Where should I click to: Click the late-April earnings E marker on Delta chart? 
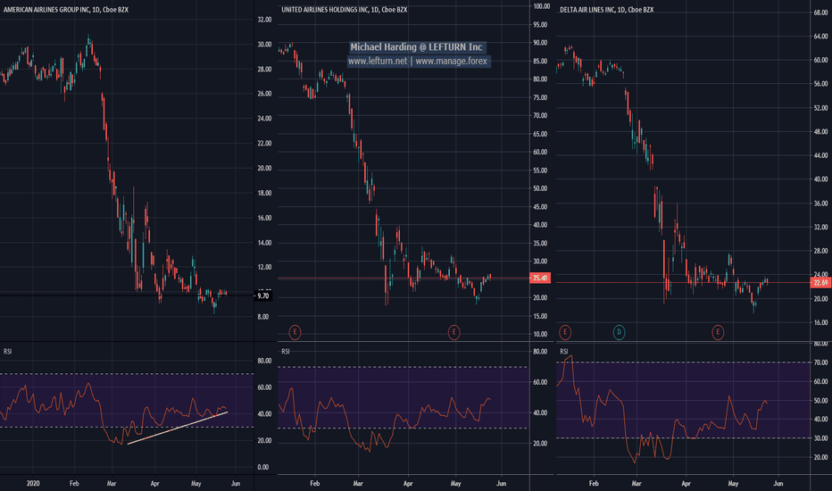[718, 333]
